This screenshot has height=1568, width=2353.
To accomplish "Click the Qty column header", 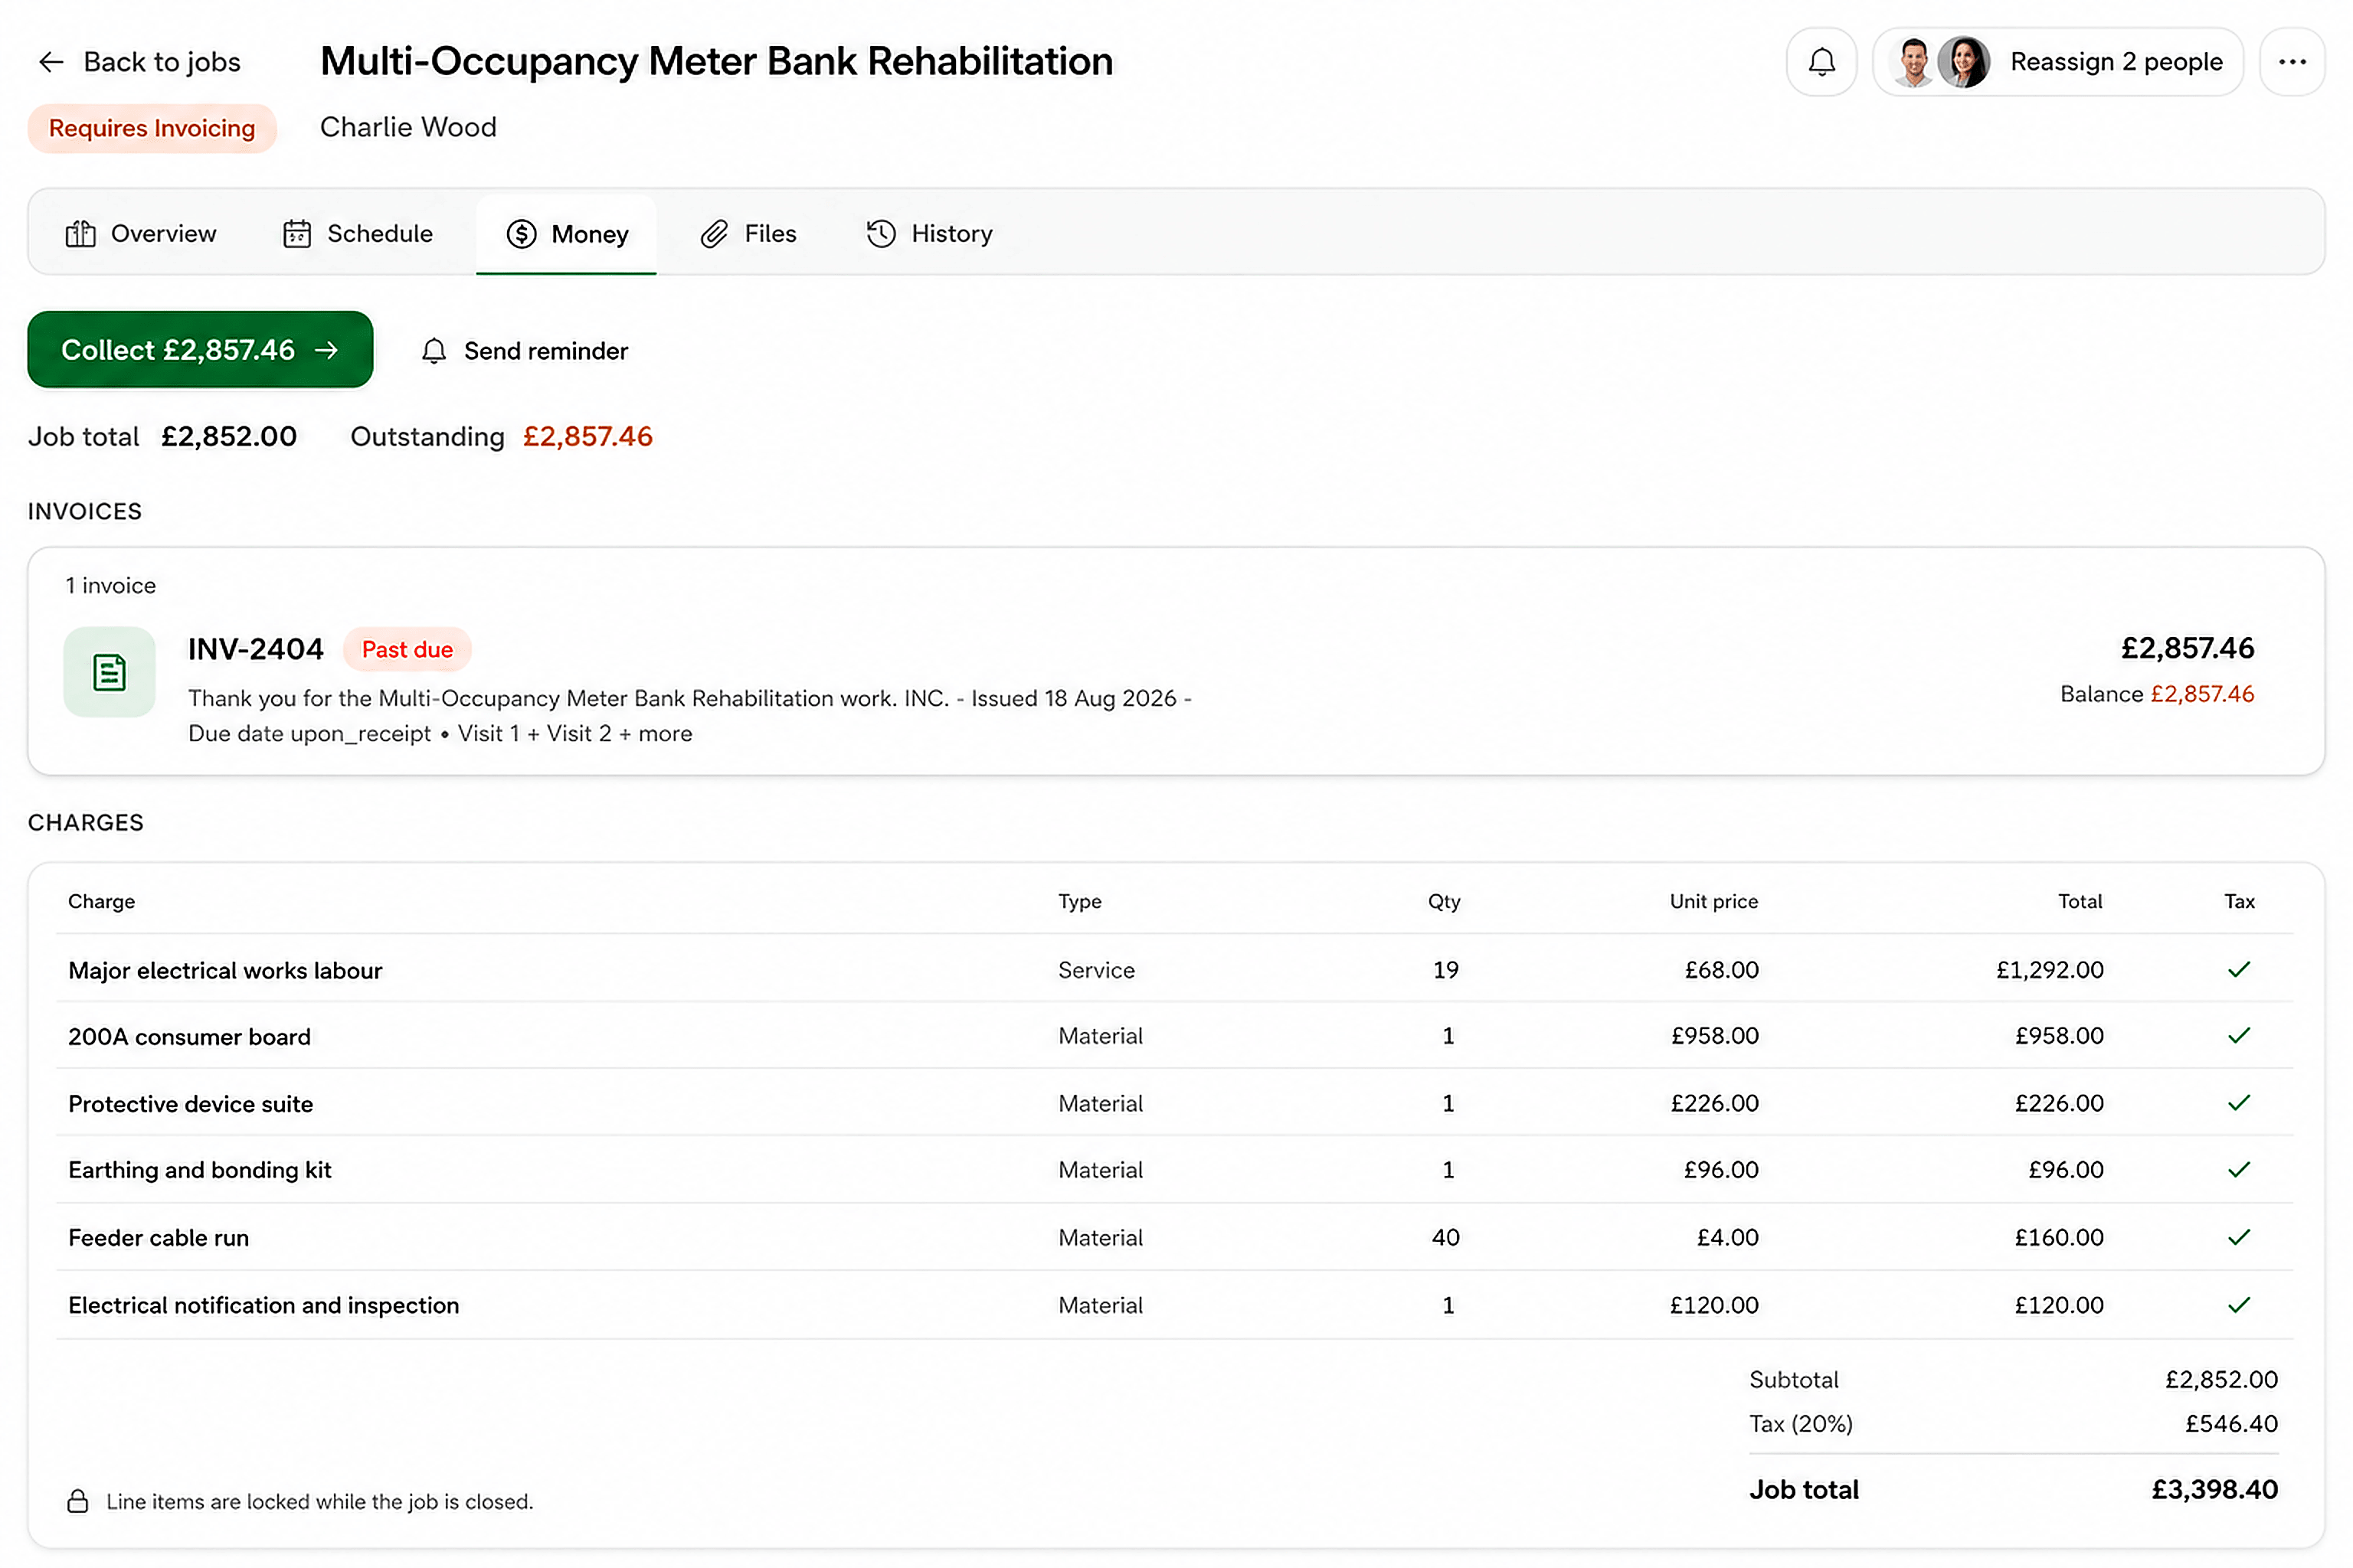I will (1444, 901).
